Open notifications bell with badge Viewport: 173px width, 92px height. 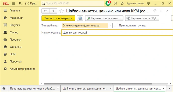(108, 3)
